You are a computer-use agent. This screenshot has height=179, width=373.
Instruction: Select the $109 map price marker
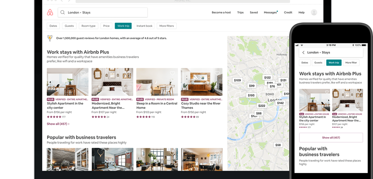tap(237, 80)
